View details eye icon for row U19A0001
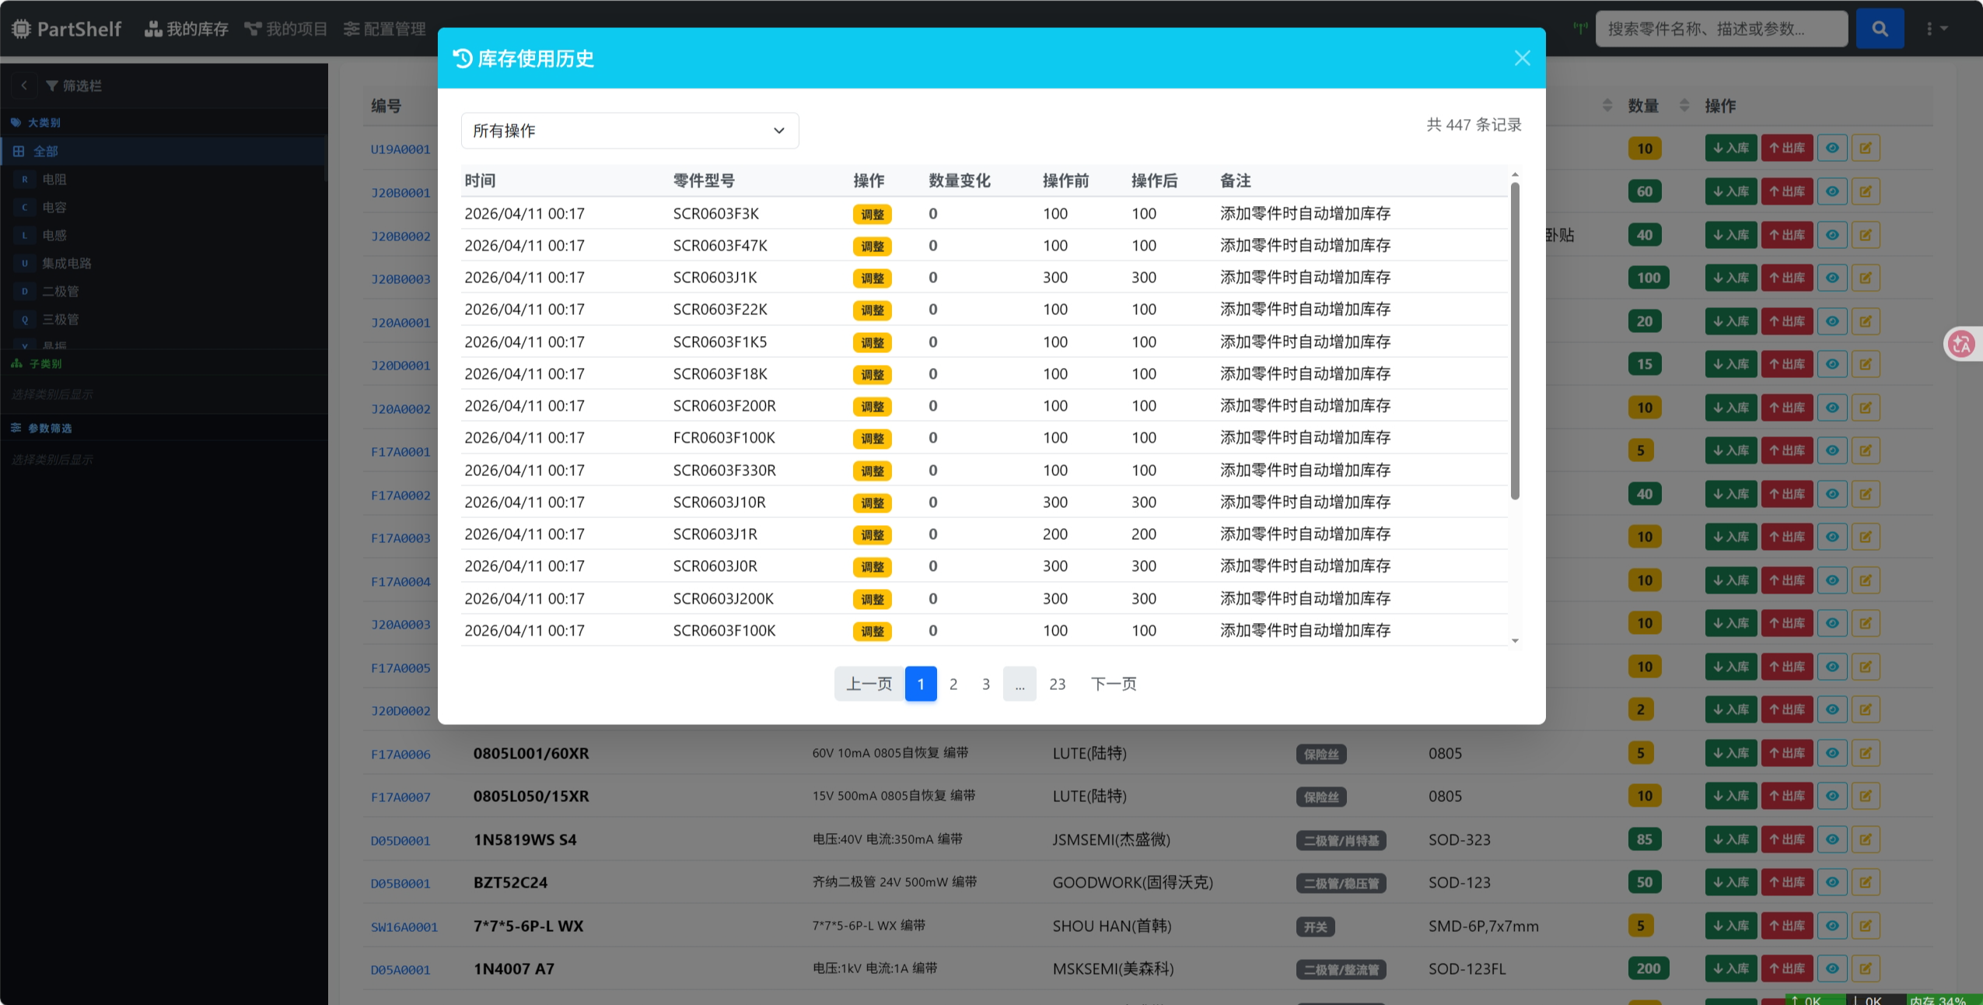Viewport: 1983px width, 1005px height. [1832, 148]
